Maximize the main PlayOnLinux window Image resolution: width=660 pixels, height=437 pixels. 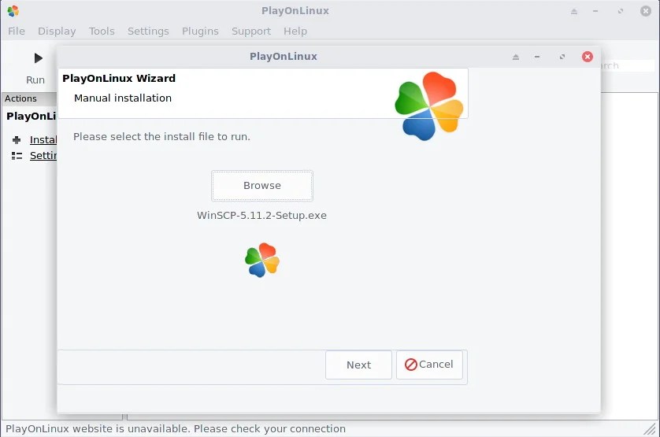point(620,11)
